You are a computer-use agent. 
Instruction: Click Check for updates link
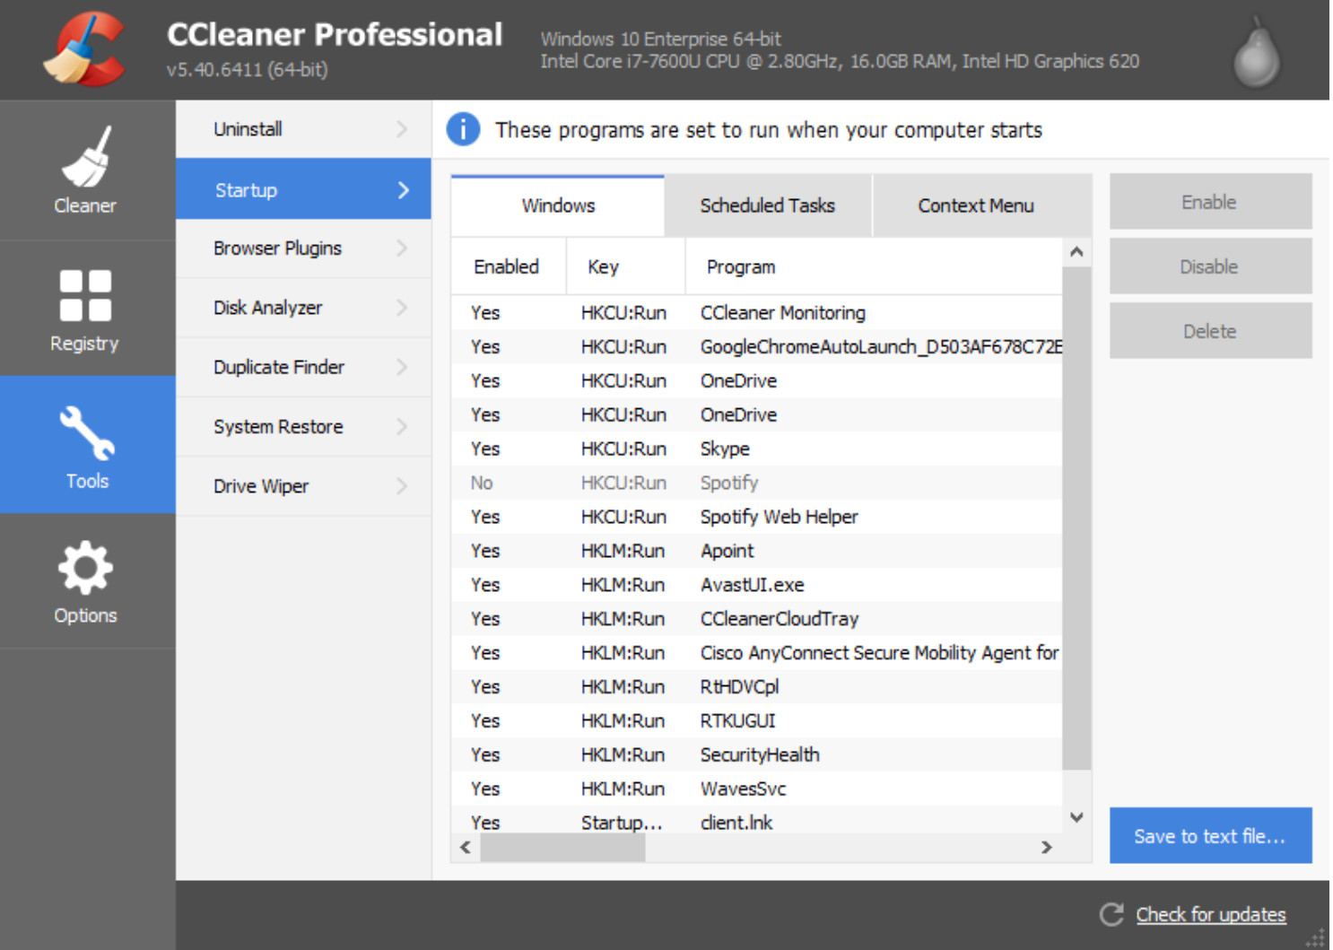[x=1211, y=914]
